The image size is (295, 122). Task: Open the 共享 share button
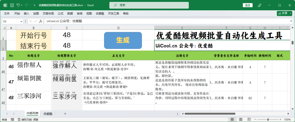coord(284,13)
